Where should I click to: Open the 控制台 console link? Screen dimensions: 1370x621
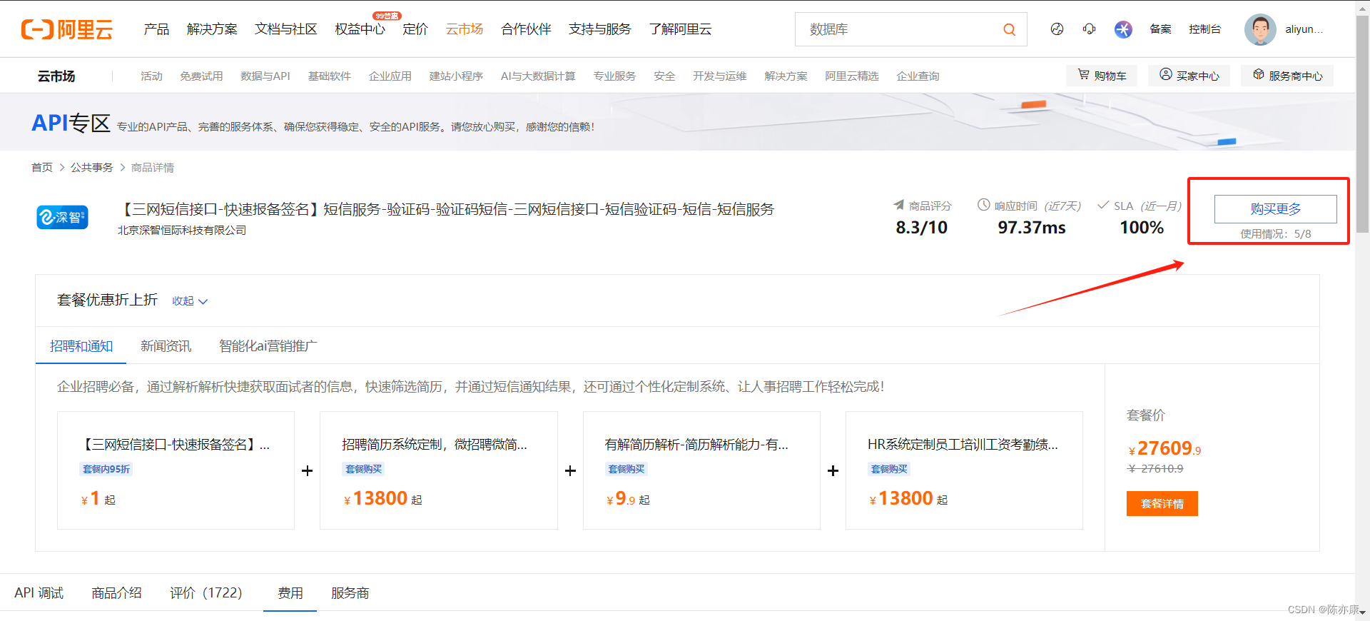[x=1204, y=29]
